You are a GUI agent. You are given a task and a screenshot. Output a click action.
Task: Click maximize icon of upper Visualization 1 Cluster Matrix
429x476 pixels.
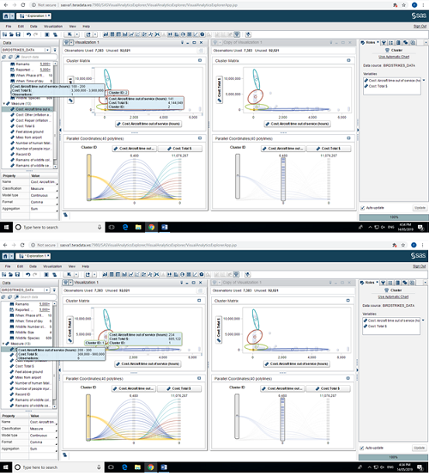pos(200,60)
